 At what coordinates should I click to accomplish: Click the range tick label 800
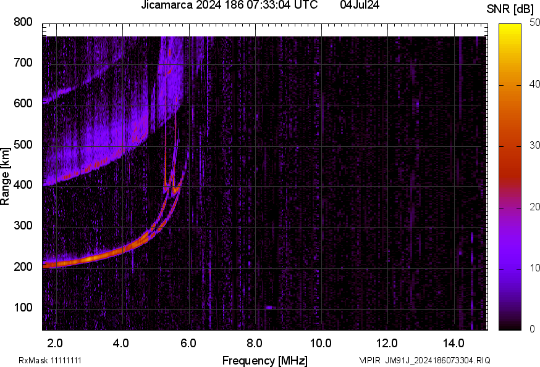[x=23, y=22]
